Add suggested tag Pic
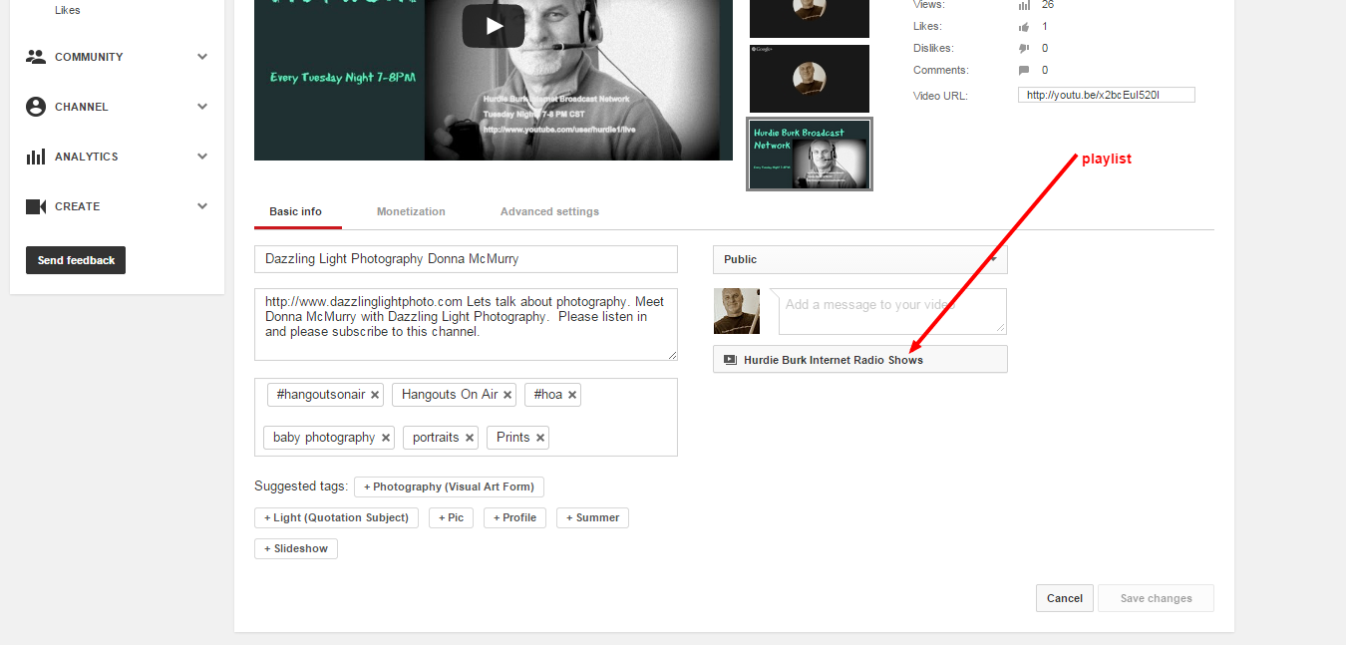The height and width of the screenshot is (645, 1346). [451, 517]
